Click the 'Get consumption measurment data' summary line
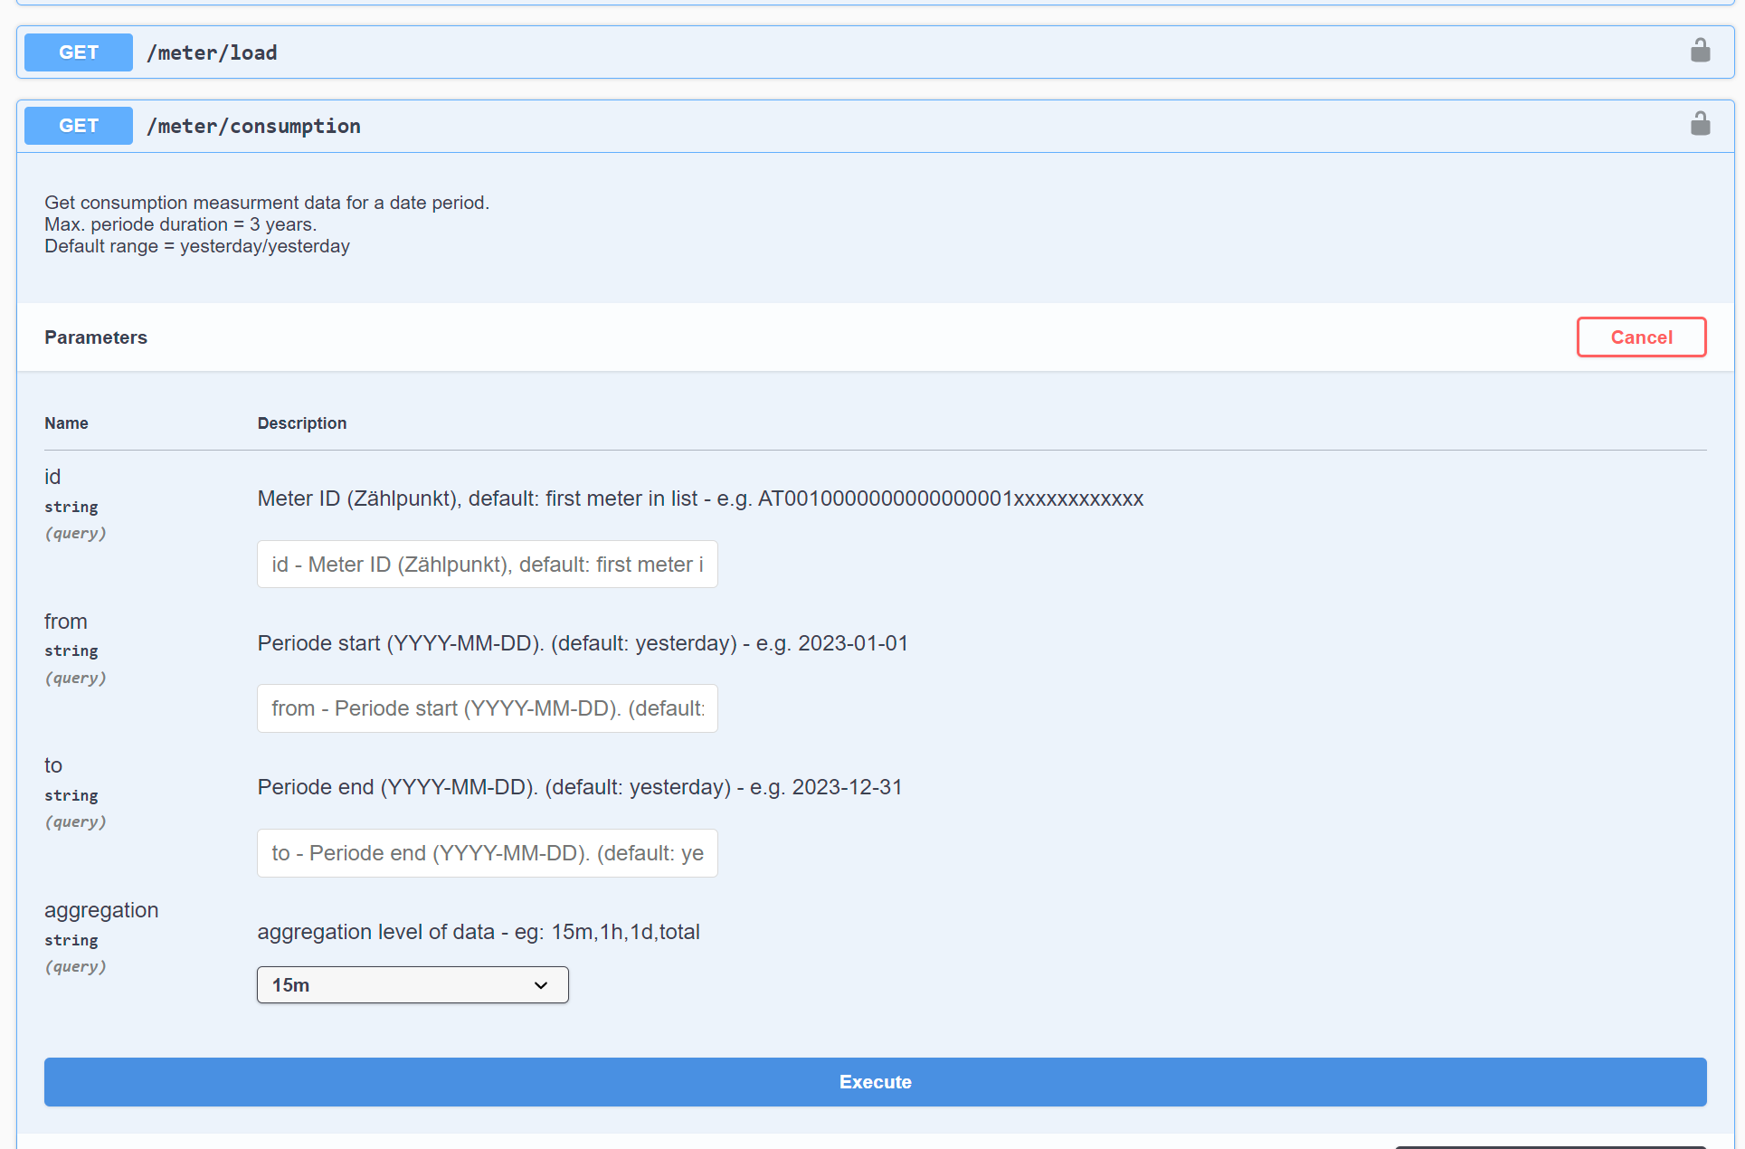The height and width of the screenshot is (1149, 1745). point(266,203)
